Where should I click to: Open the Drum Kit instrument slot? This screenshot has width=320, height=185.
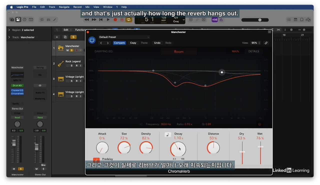(x=17, y=85)
